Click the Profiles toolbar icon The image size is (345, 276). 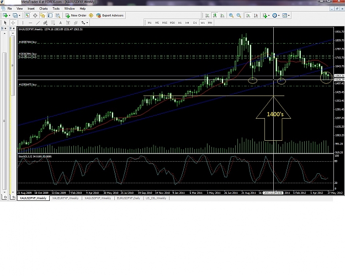[x=15, y=15]
